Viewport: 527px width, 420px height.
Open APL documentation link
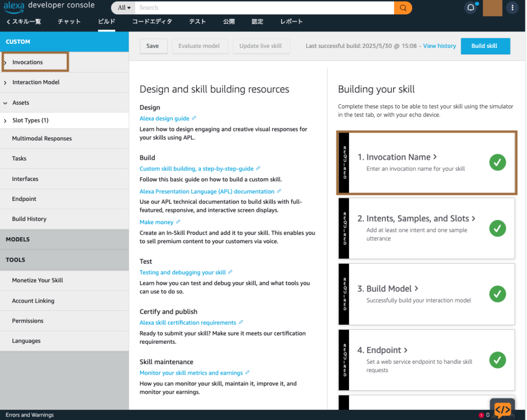[207, 192]
